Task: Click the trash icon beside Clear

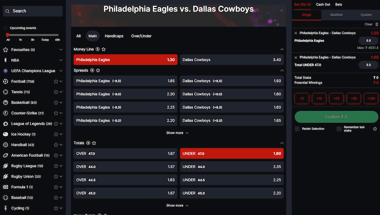Action: pyautogui.click(x=377, y=24)
